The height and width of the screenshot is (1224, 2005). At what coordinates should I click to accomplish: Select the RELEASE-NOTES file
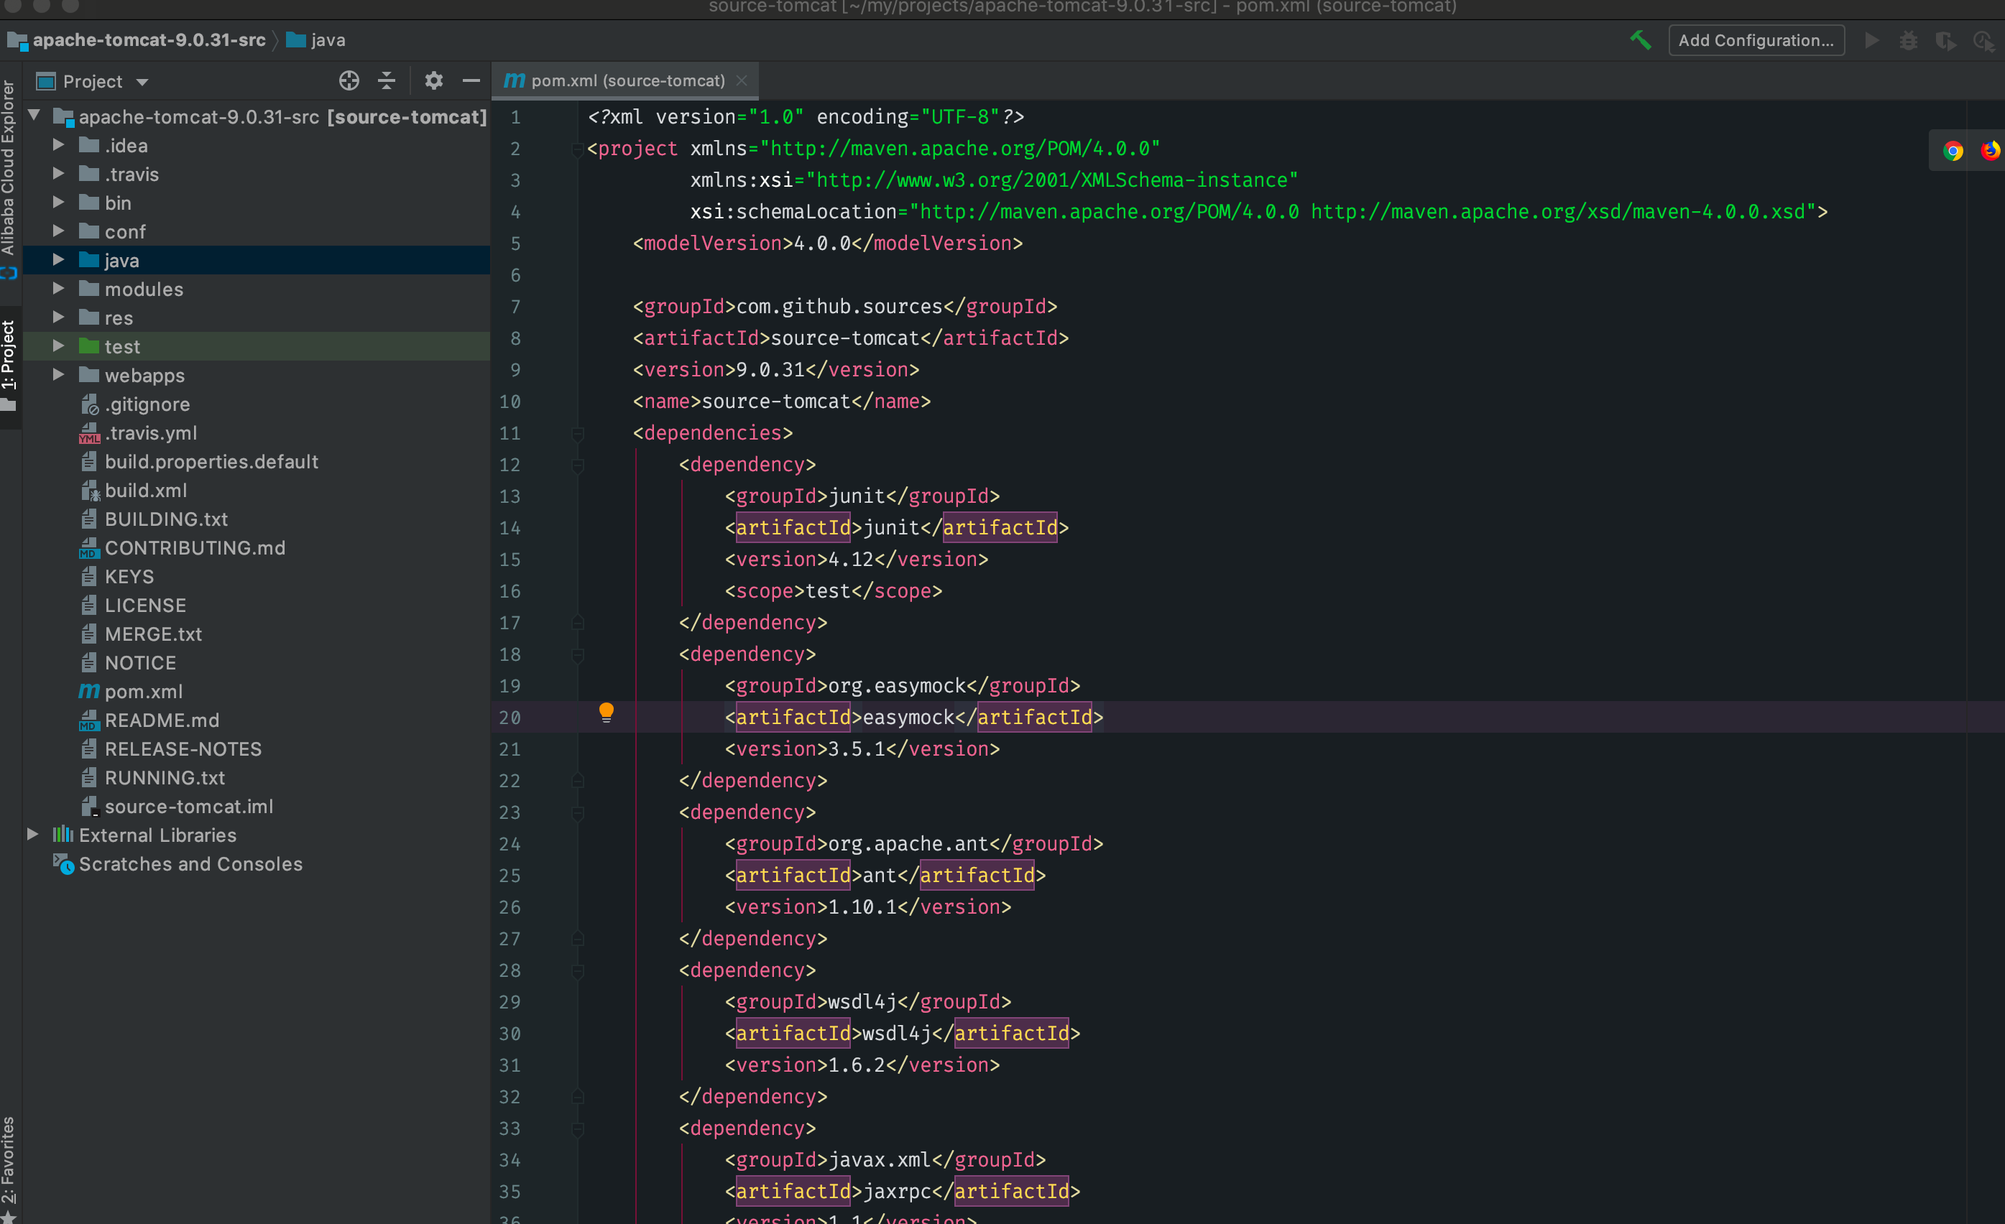click(x=183, y=749)
